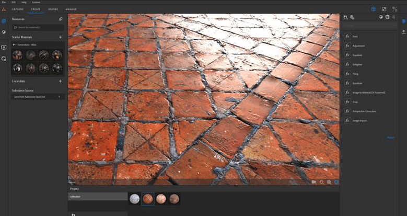Switch to the EXPLORE tab
The image size is (407, 216).
(x=18, y=9)
